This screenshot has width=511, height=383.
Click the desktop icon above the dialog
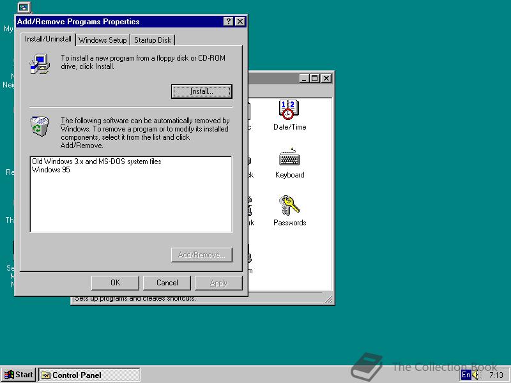coord(24,6)
